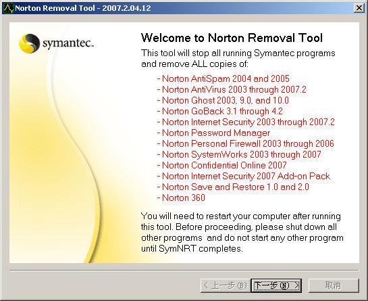Select 'Norton 360' line

(181, 198)
